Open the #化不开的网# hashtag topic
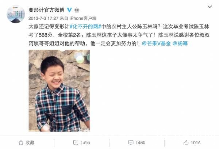The height and width of the screenshot is (149, 219). coord(85,26)
